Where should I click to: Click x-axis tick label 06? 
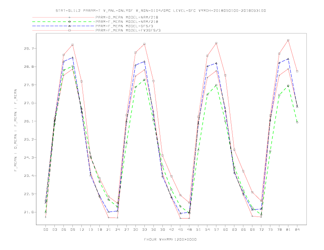pos(64,230)
